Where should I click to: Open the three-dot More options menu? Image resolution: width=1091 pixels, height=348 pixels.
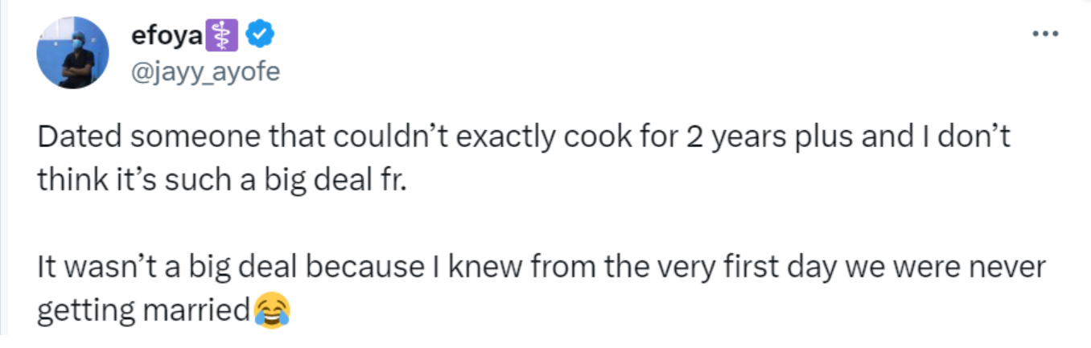click(1044, 35)
